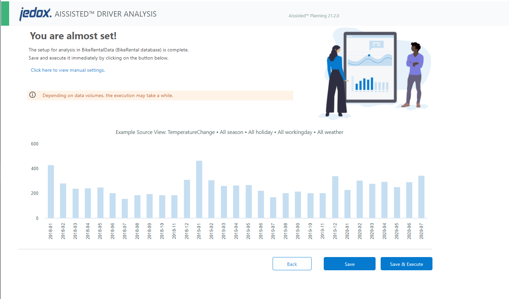Click the Save button
509x299 pixels.
pyautogui.click(x=349, y=263)
